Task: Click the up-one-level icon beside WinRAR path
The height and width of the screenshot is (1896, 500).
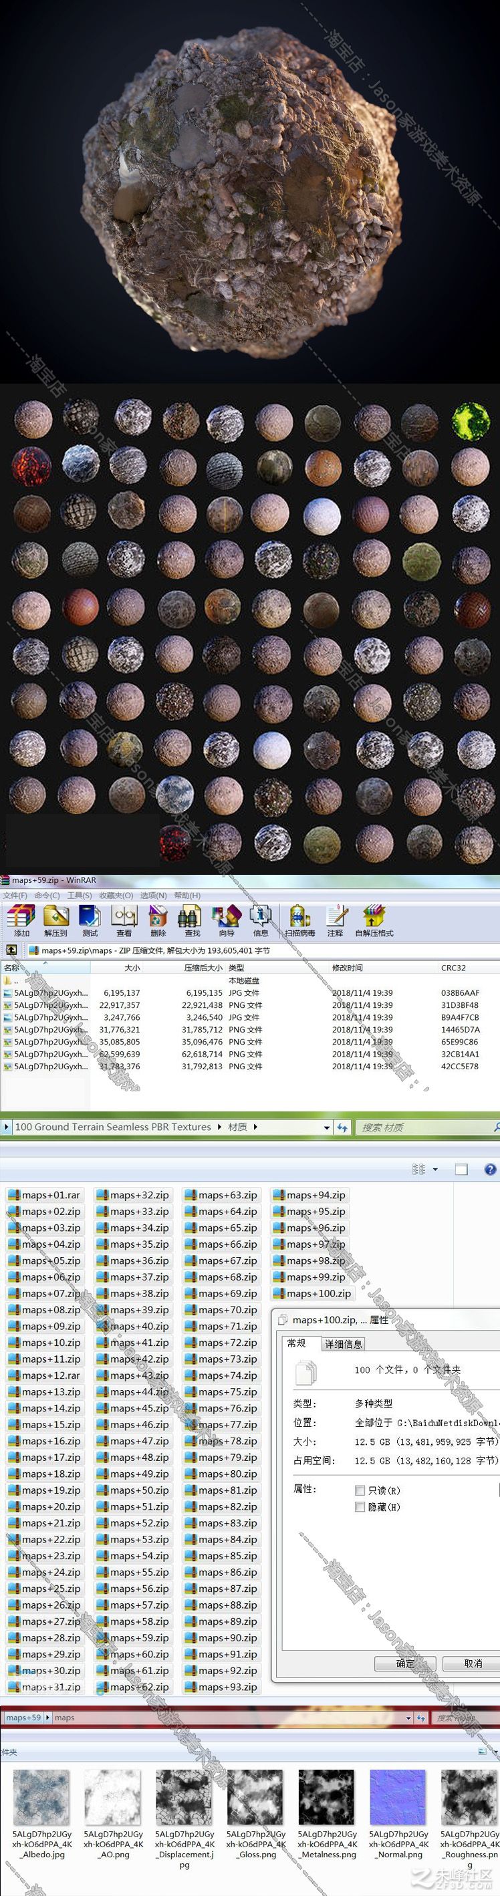Action: (11, 950)
